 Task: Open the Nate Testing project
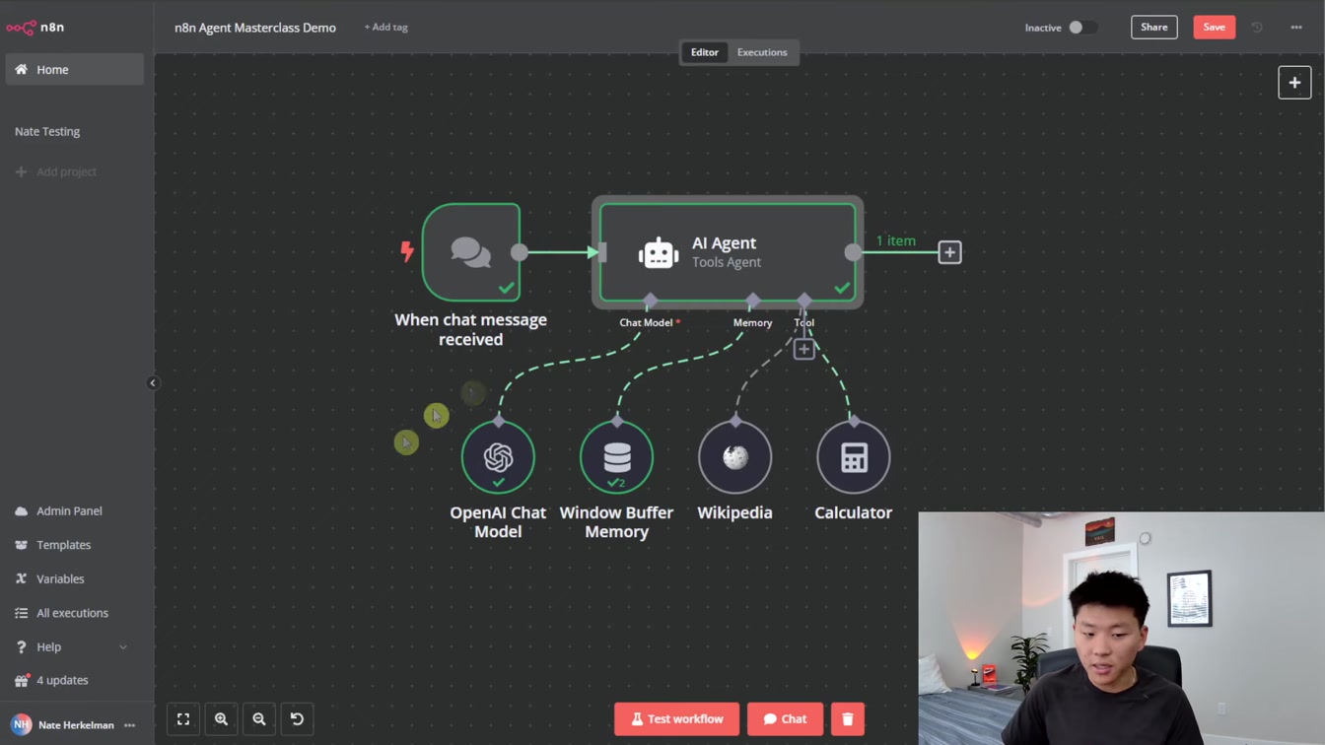tap(47, 131)
